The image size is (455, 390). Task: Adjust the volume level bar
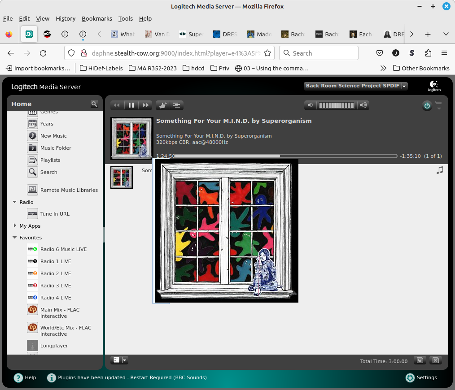[337, 105]
